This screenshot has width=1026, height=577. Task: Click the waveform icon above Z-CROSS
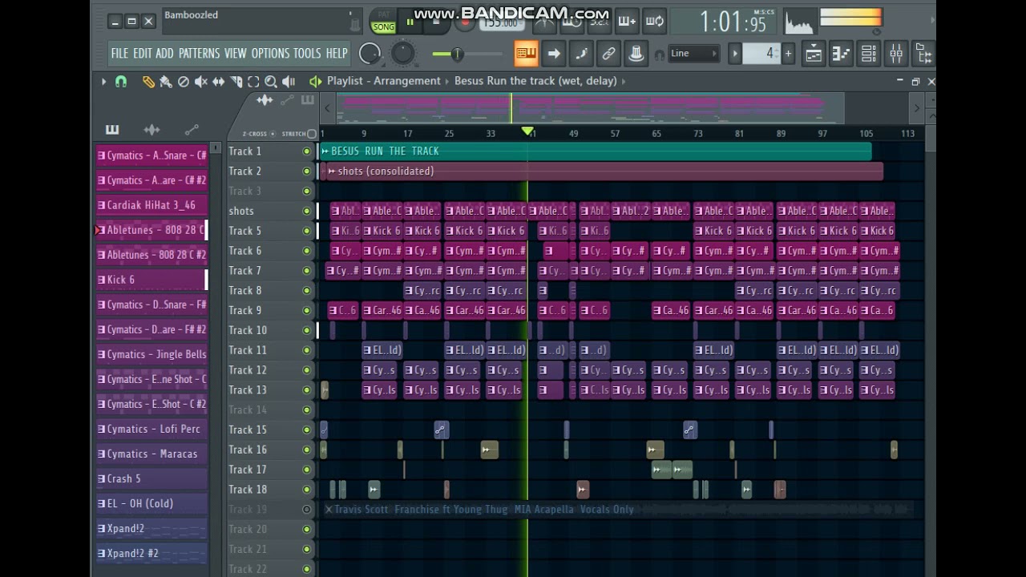pyautogui.click(x=265, y=100)
